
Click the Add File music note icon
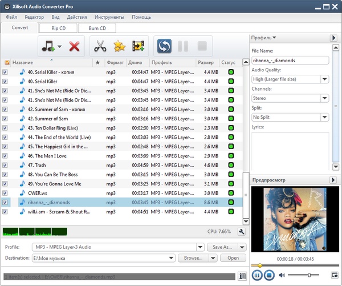[47, 46]
